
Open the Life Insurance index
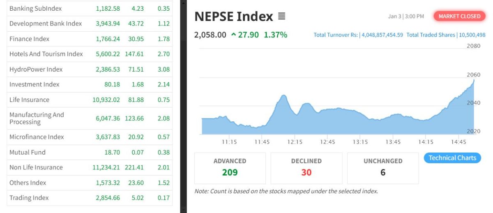[29, 100]
